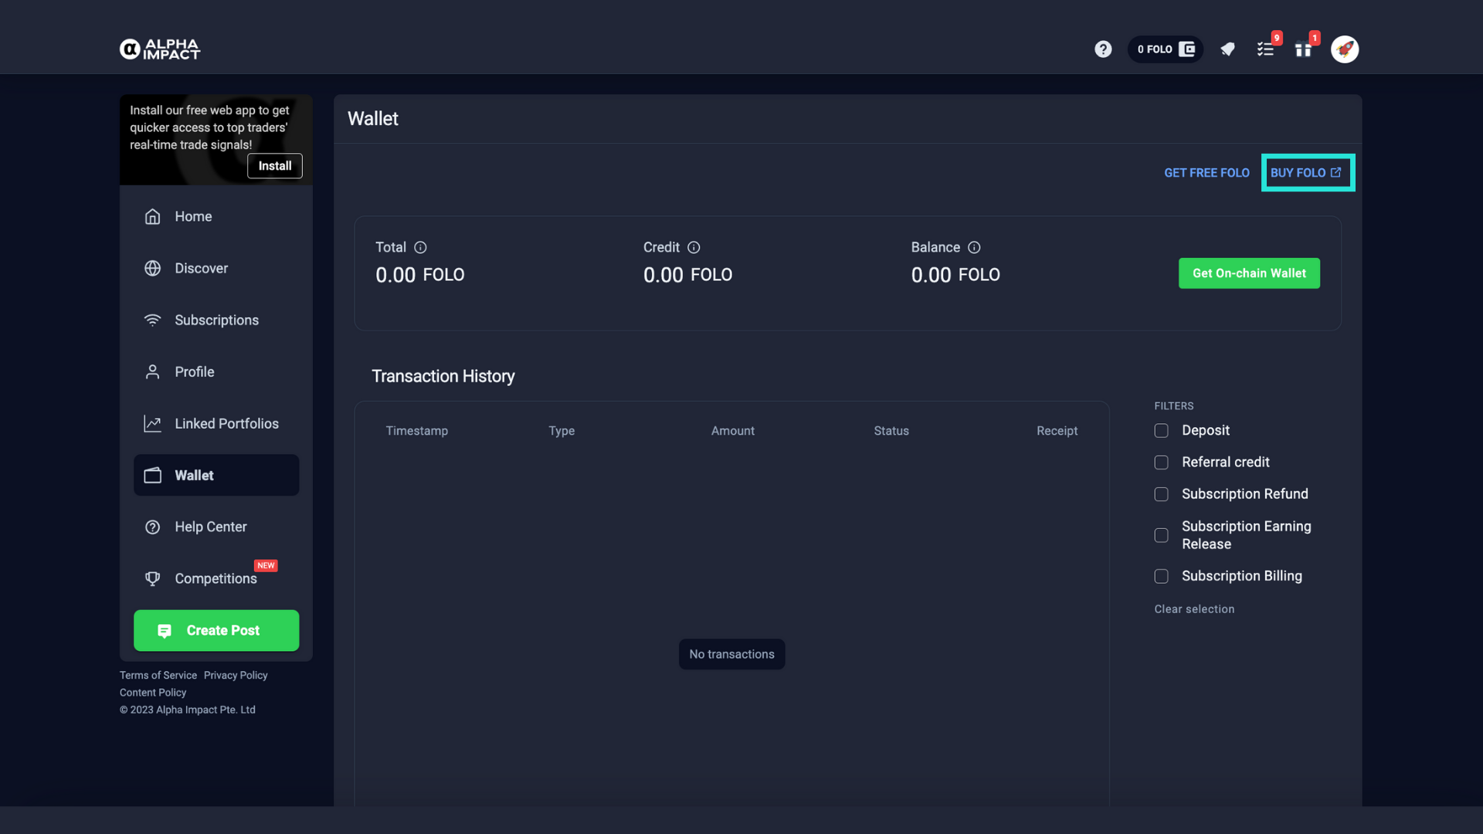
Task: Check the Referral credit filter
Action: tap(1161, 463)
